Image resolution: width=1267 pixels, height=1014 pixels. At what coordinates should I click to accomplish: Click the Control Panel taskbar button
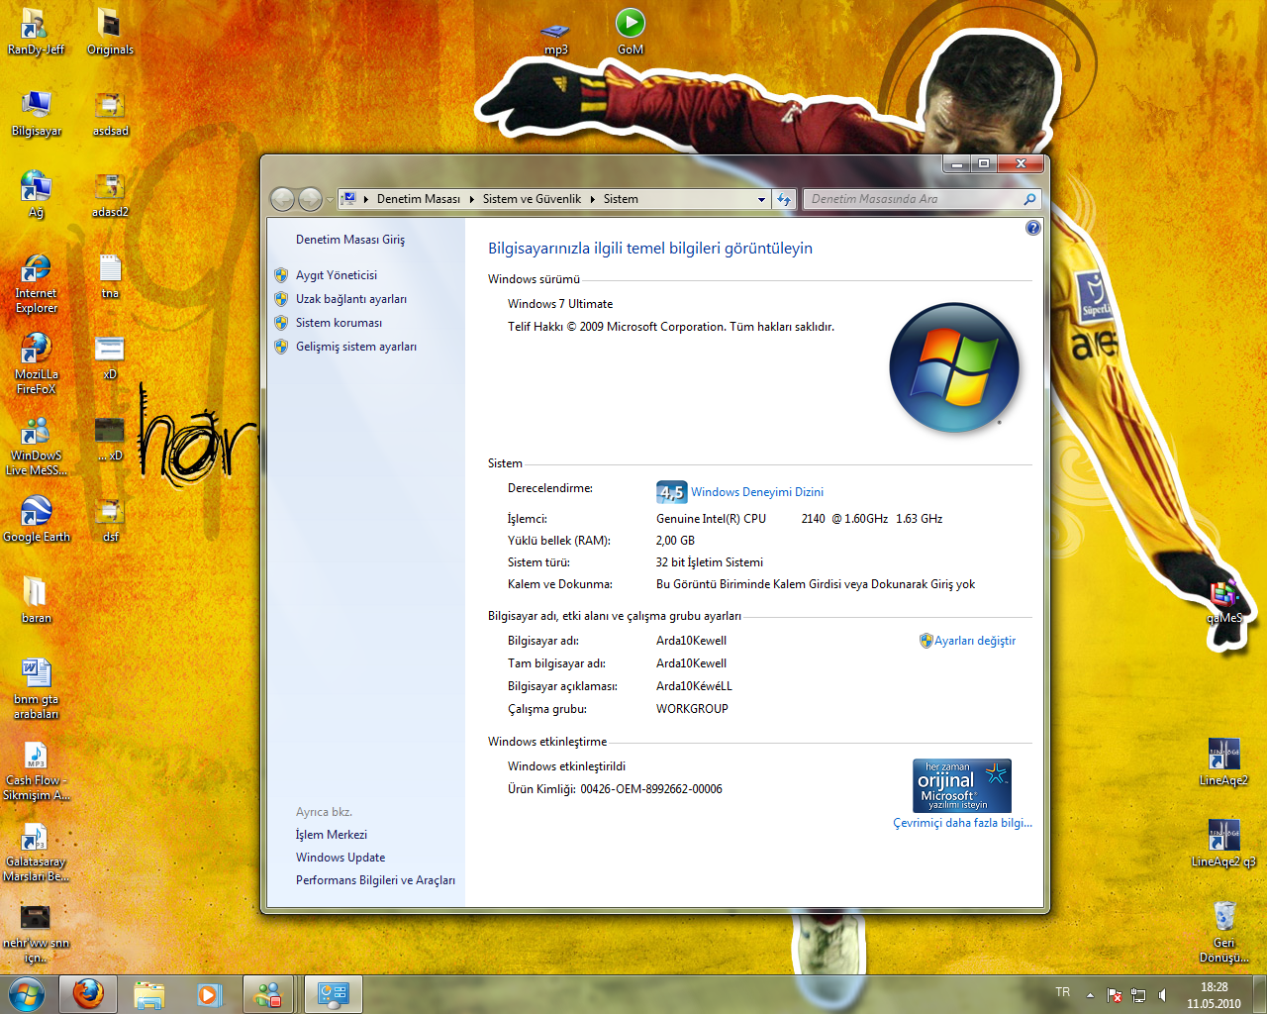click(x=333, y=994)
